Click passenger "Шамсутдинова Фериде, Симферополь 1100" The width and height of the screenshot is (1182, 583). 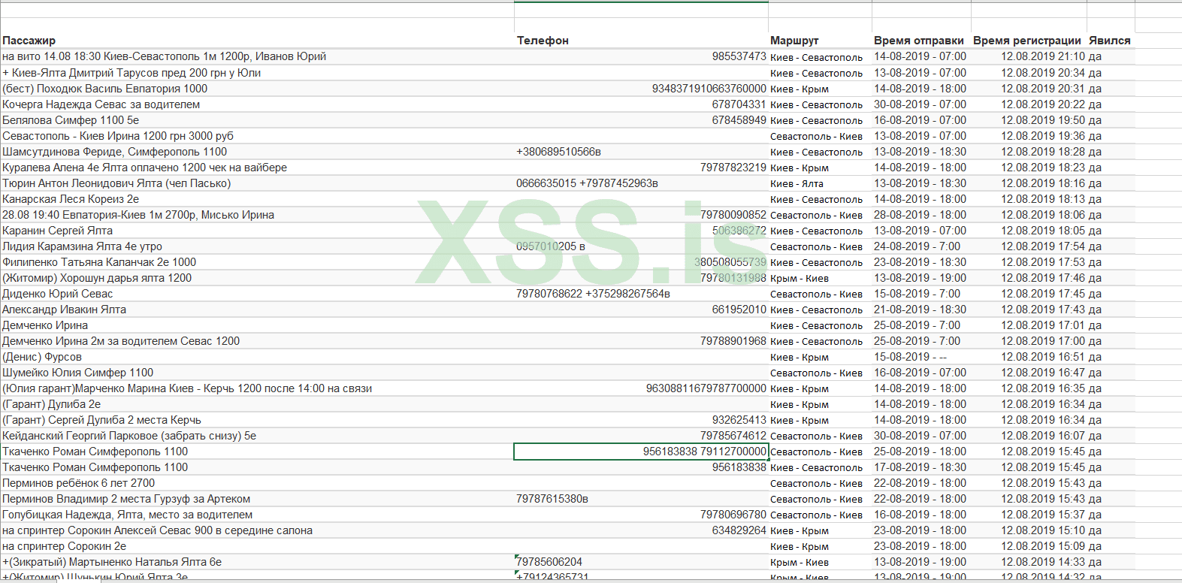(x=114, y=152)
